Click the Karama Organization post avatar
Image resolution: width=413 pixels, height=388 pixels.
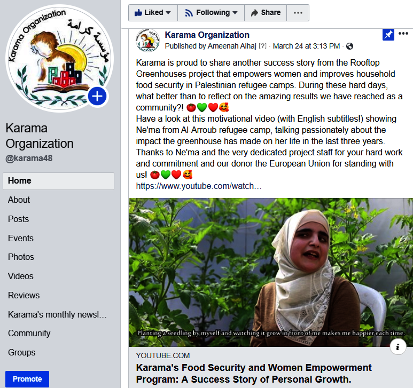(148, 40)
